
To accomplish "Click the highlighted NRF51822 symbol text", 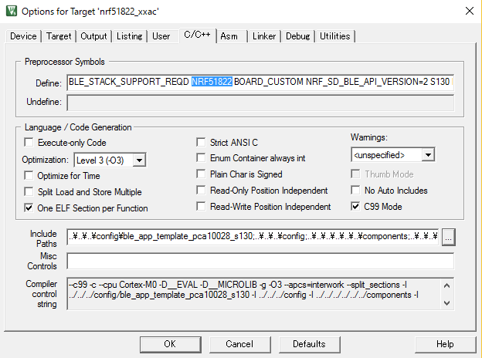I will pyautogui.click(x=212, y=82).
